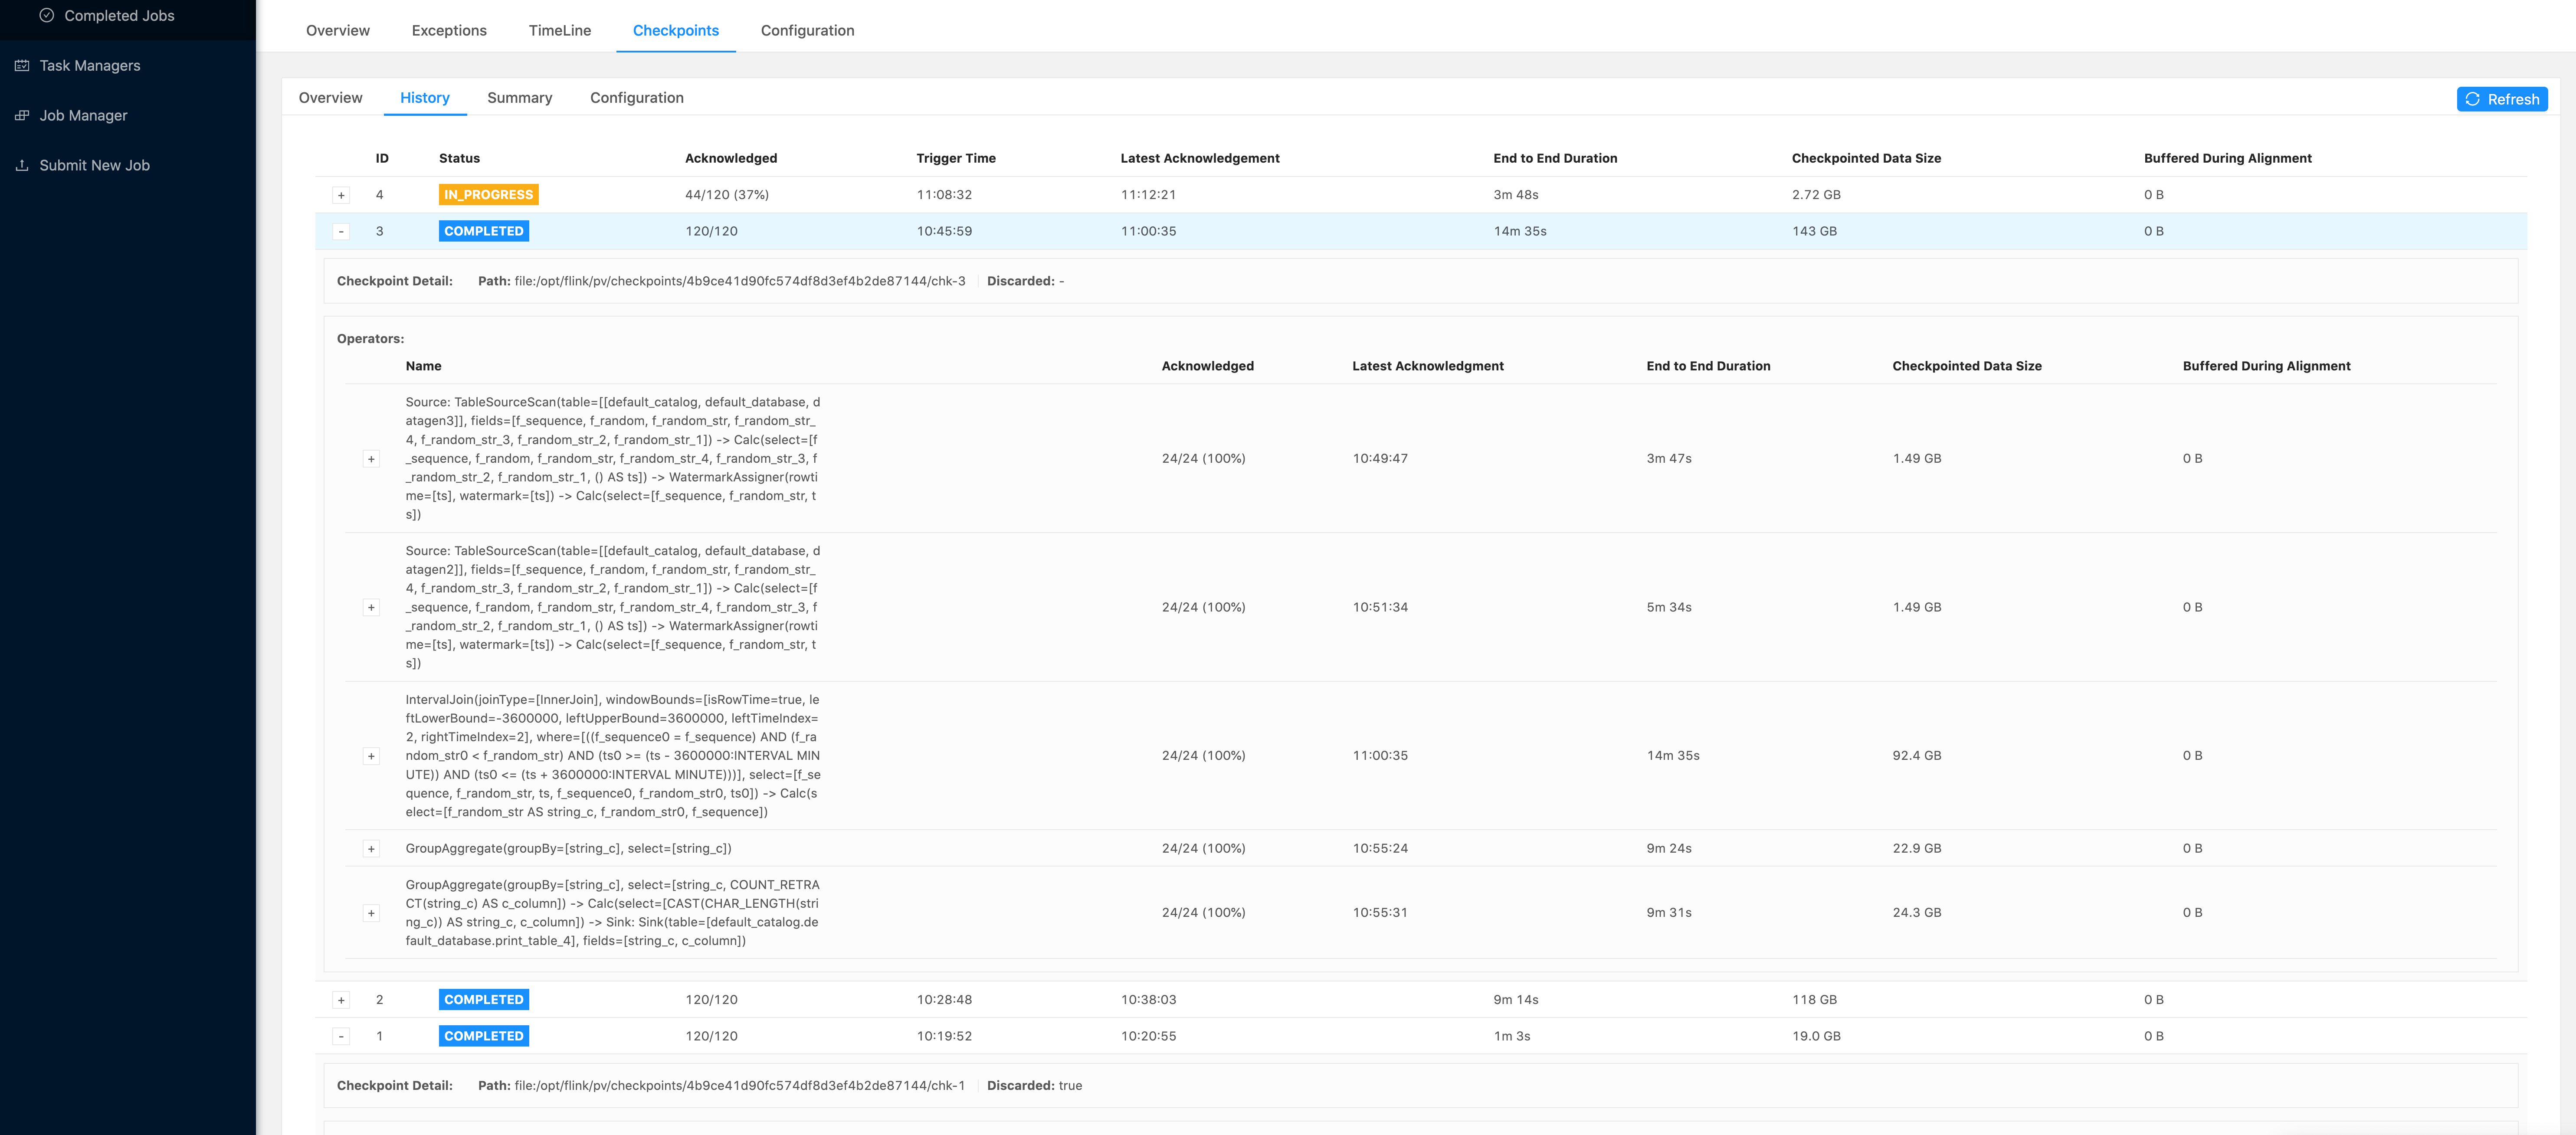
Task: Expand the IntervalJoin operator subtasks
Action: click(371, 757)
